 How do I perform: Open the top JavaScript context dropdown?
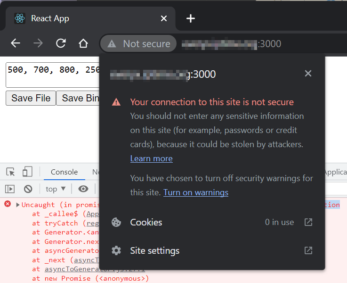[x=56, y=189]
